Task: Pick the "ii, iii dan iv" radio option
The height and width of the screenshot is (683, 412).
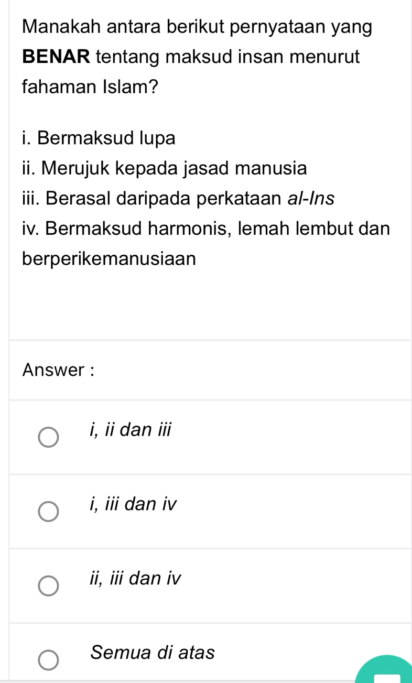Action: [x=49, y=587]
